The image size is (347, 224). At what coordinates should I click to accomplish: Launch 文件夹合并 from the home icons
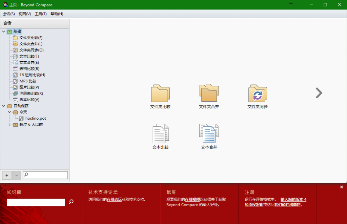209,93
